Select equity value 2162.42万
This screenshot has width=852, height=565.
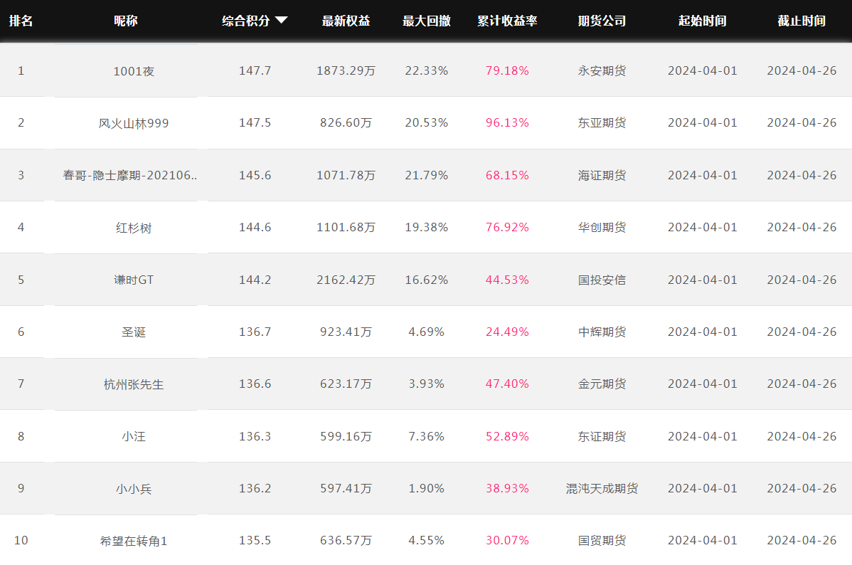[346, 280]
